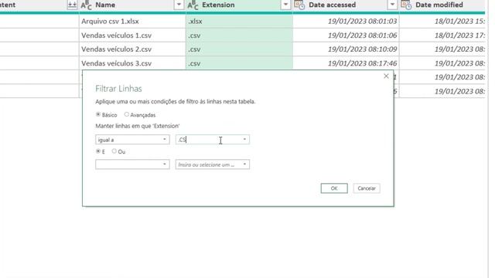Click date accessed '19/01/2023 08:01:03'

[346, 21]
